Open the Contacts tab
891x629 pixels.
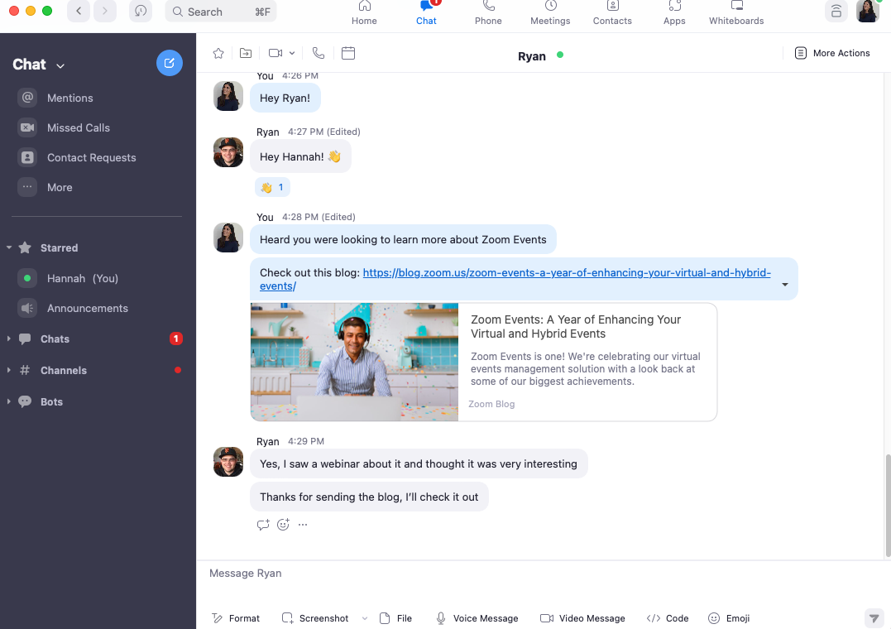coord(612,13)
